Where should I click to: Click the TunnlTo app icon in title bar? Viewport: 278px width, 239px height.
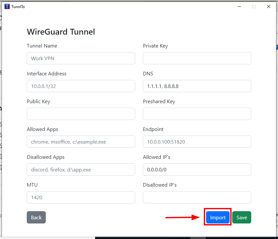7,6
